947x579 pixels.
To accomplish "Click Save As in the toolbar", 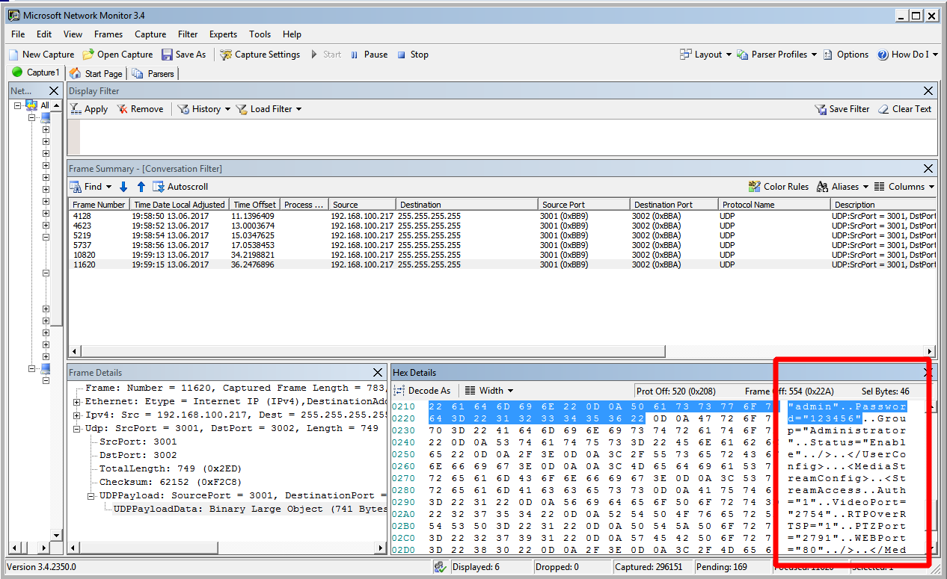I will pyautogui.click(x=183, y=55).
